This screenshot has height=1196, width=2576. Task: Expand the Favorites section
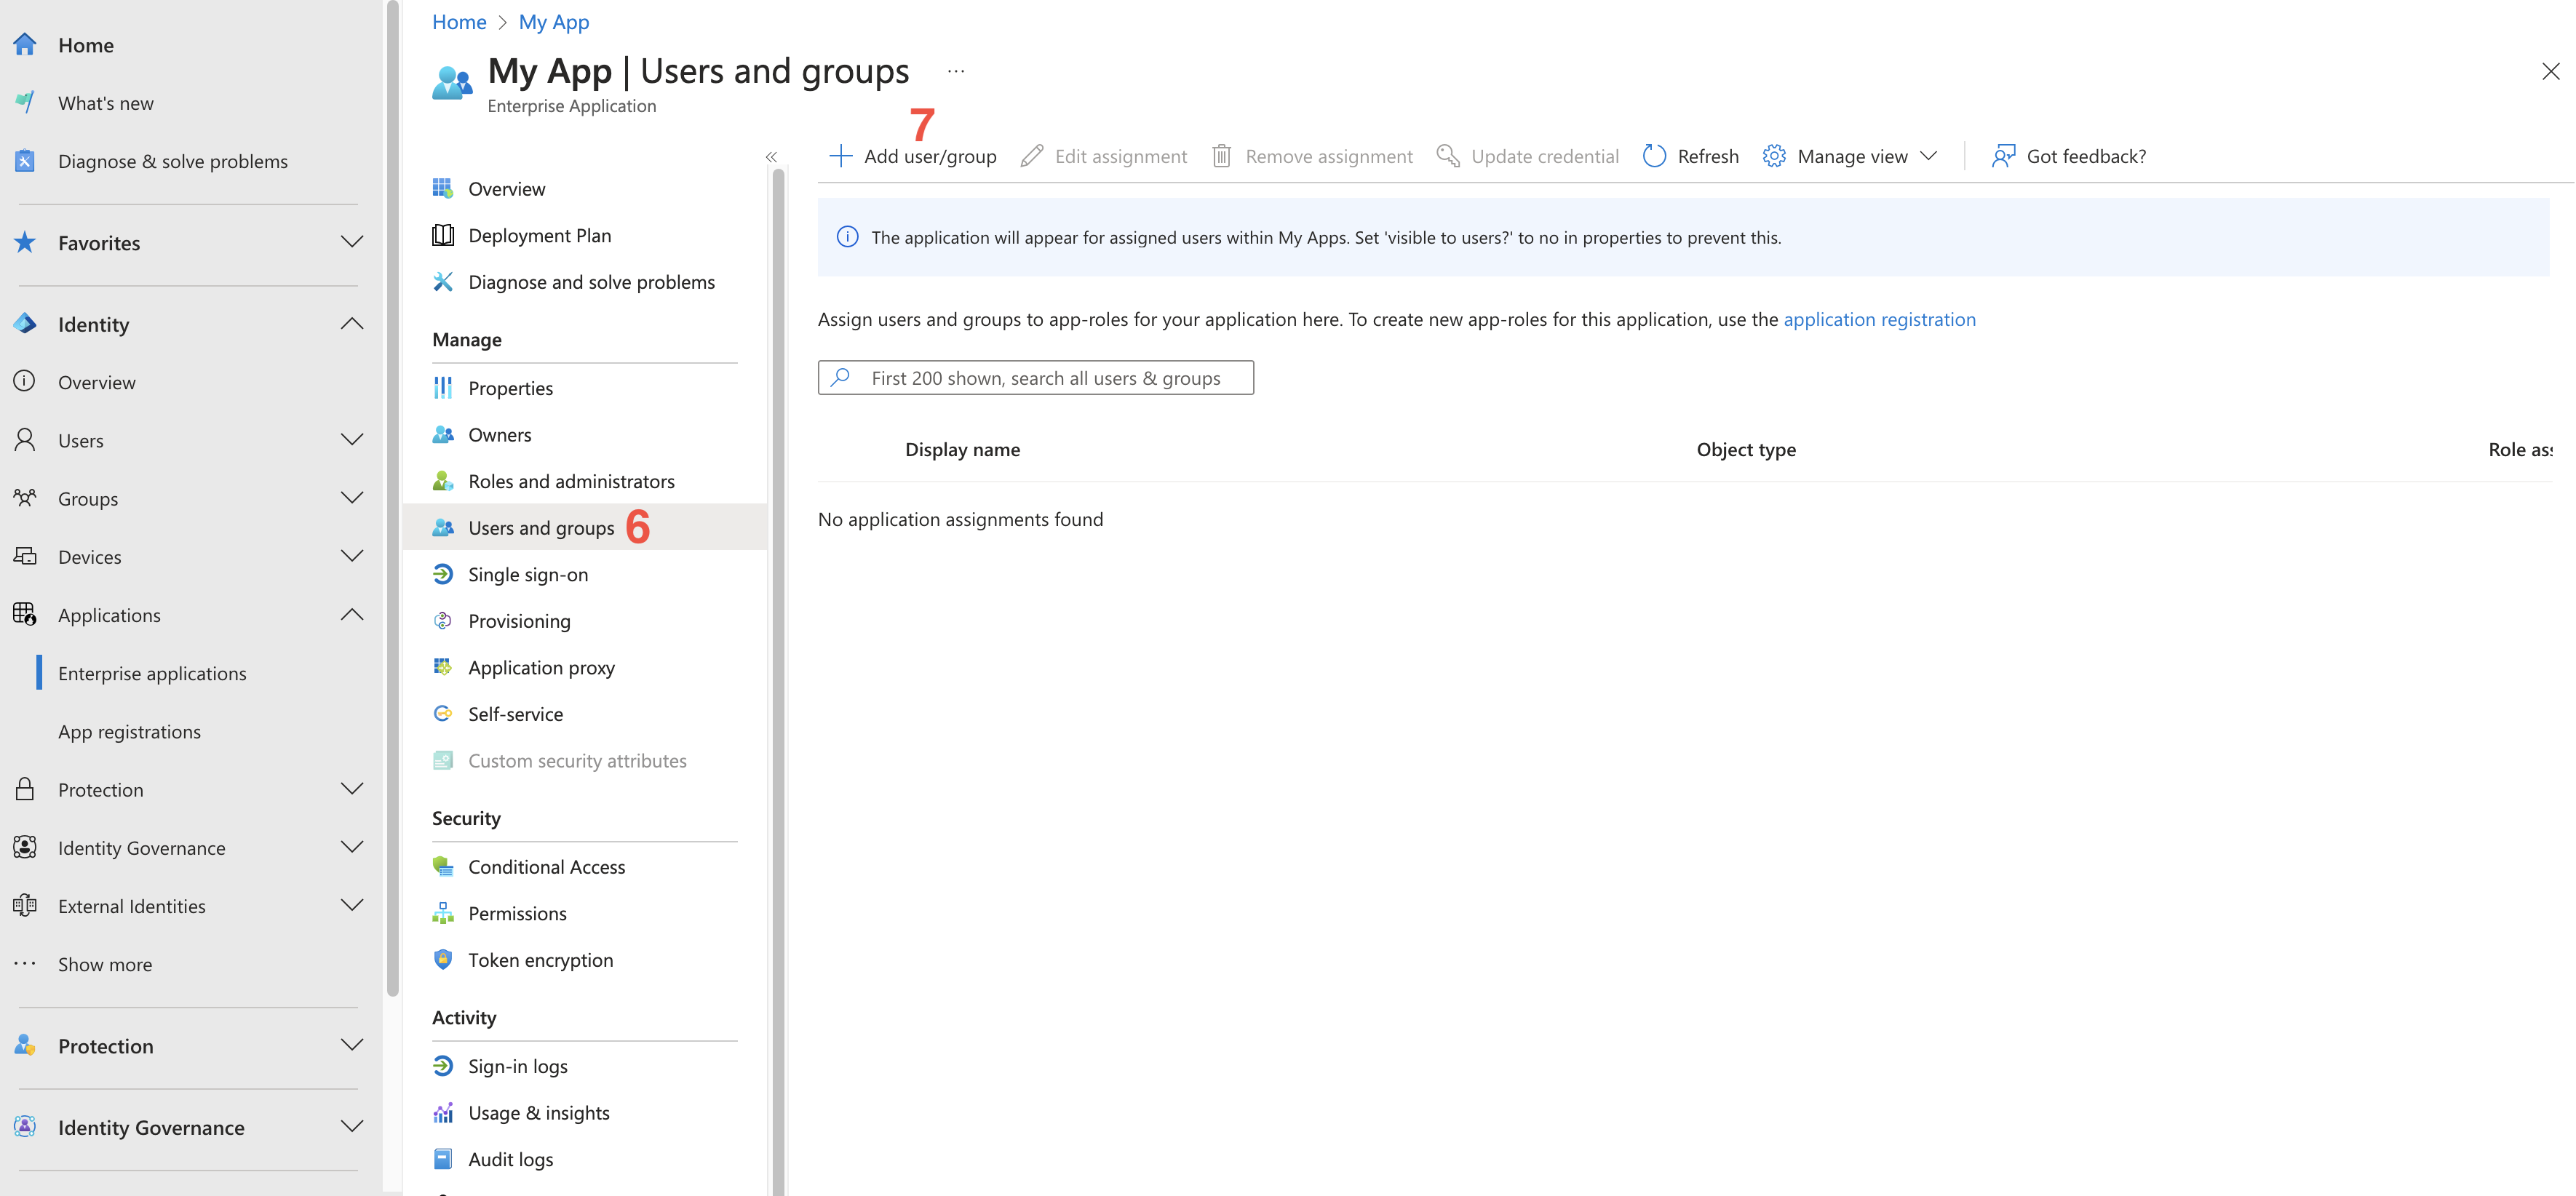pyautogui.click(x=351, y=242)
